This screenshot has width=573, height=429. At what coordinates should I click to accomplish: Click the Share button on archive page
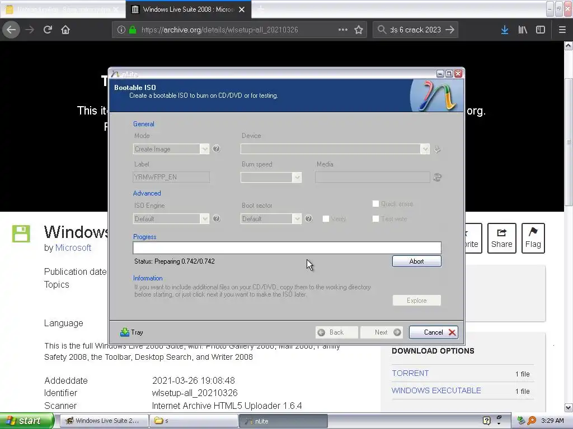[x=502, y=238]
